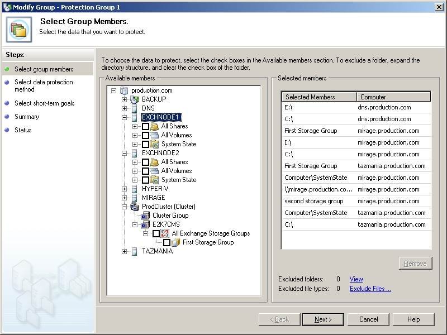The width and height of the screenshot is (447, 335).
Task: Open the Exclude Files link
Action: pyautogui.click(x=370, y=289)
